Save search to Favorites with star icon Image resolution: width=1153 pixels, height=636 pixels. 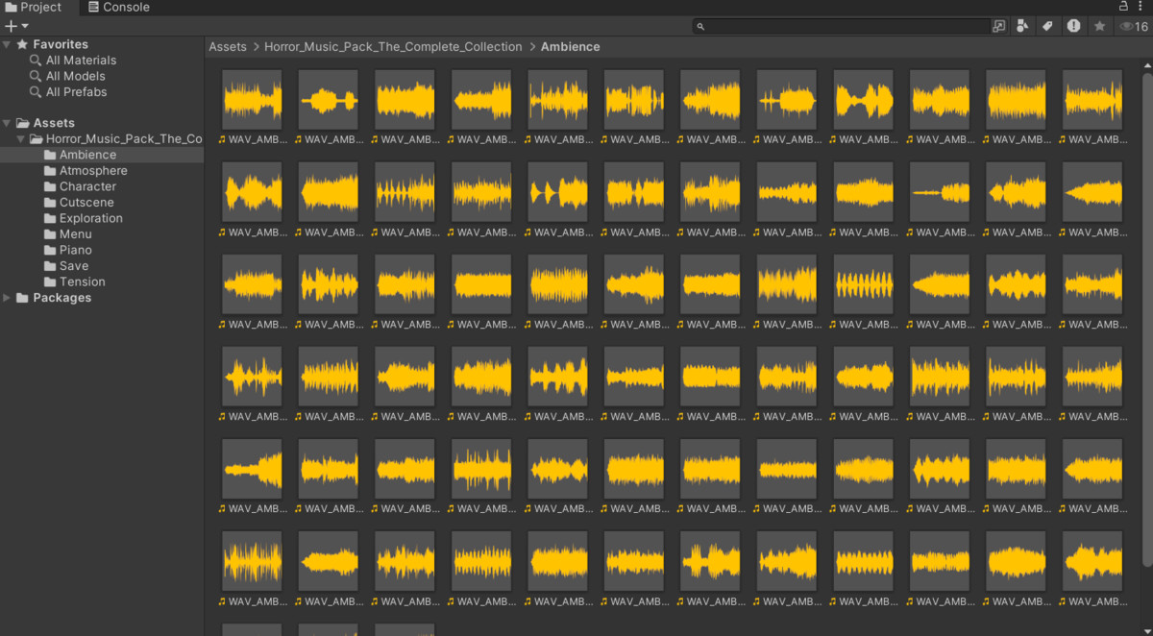1099,27
